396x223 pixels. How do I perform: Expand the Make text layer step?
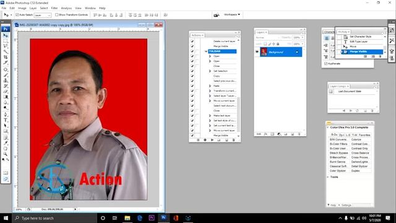pos(210,116)
